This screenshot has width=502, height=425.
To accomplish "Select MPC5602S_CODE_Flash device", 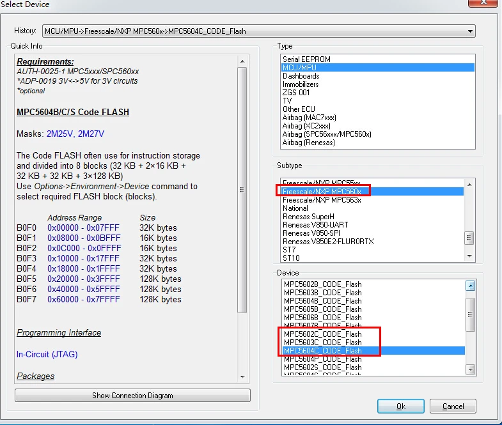I will (373, 367).
